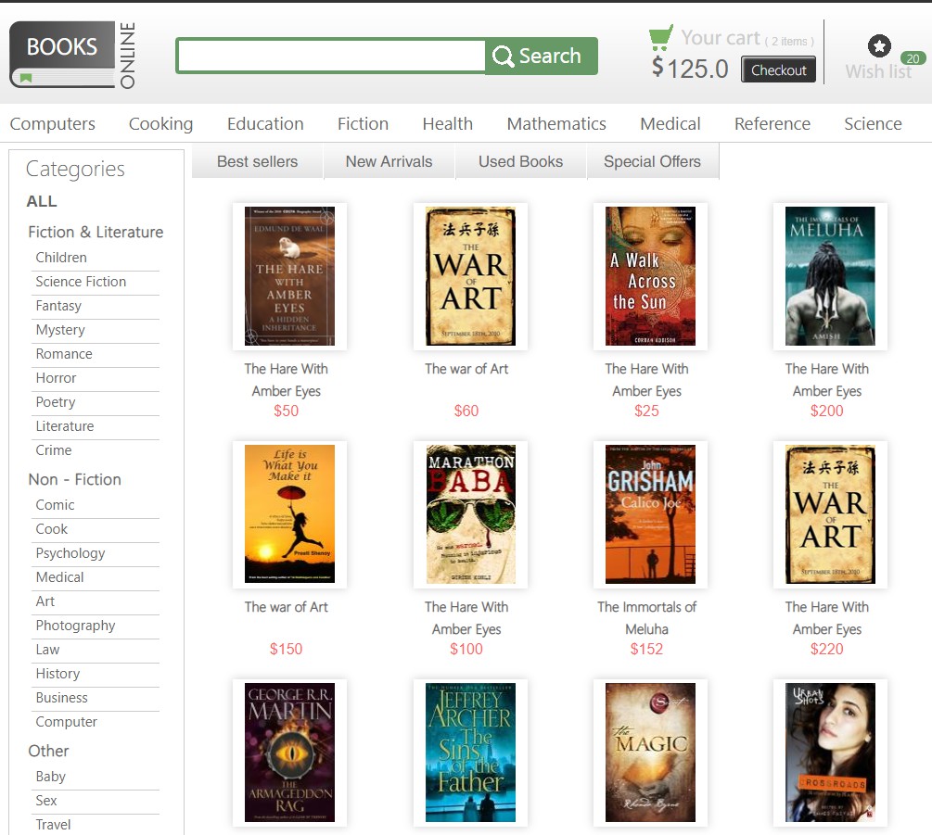Screen dimensions: 932x835
Task: Open the Health menu
Action: pyautogui.click(x=448, y=123)
